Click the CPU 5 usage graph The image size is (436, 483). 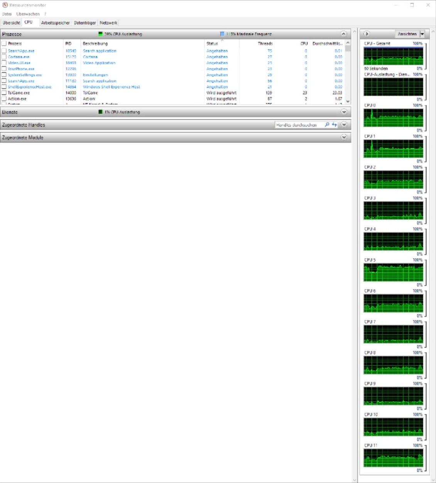pos(393,272)
